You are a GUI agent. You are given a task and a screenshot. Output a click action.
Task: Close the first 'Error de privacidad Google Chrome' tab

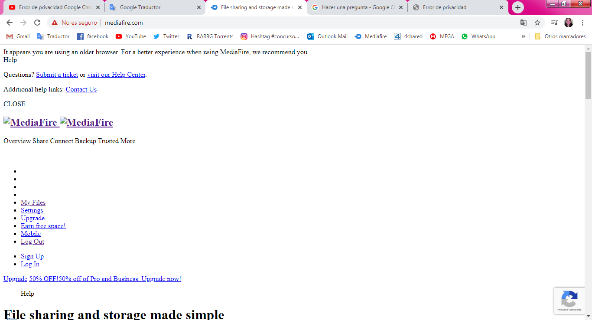click(98, 7)
